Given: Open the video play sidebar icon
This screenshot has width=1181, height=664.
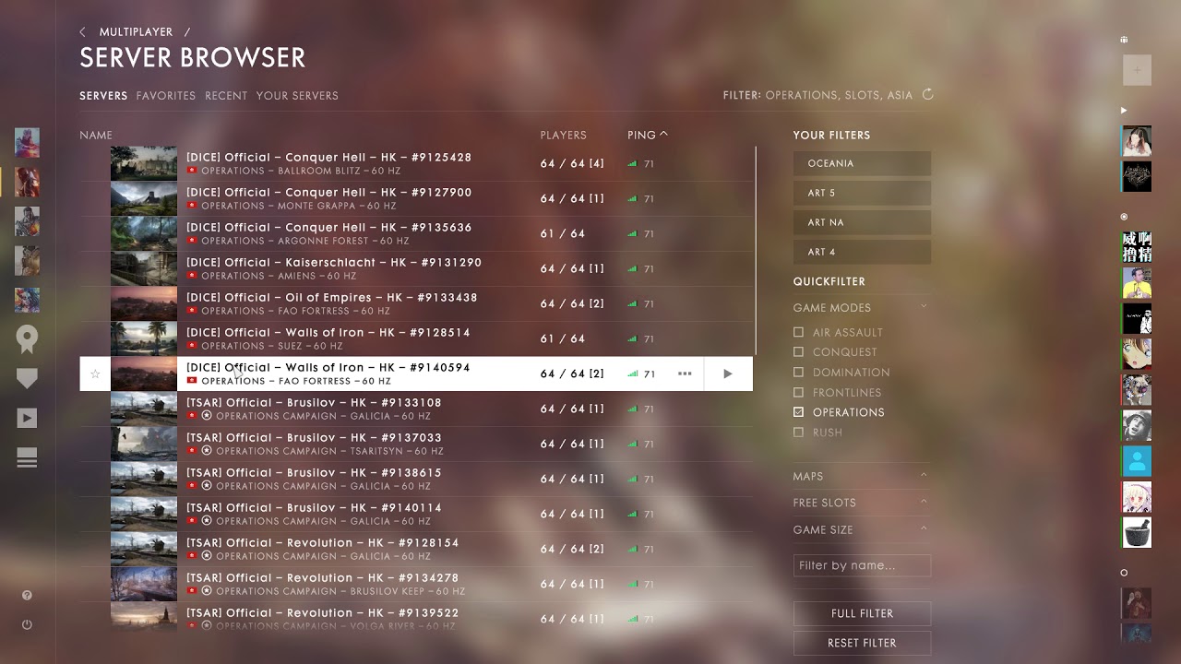Looking at the screenshot, I should click(27, 418).
